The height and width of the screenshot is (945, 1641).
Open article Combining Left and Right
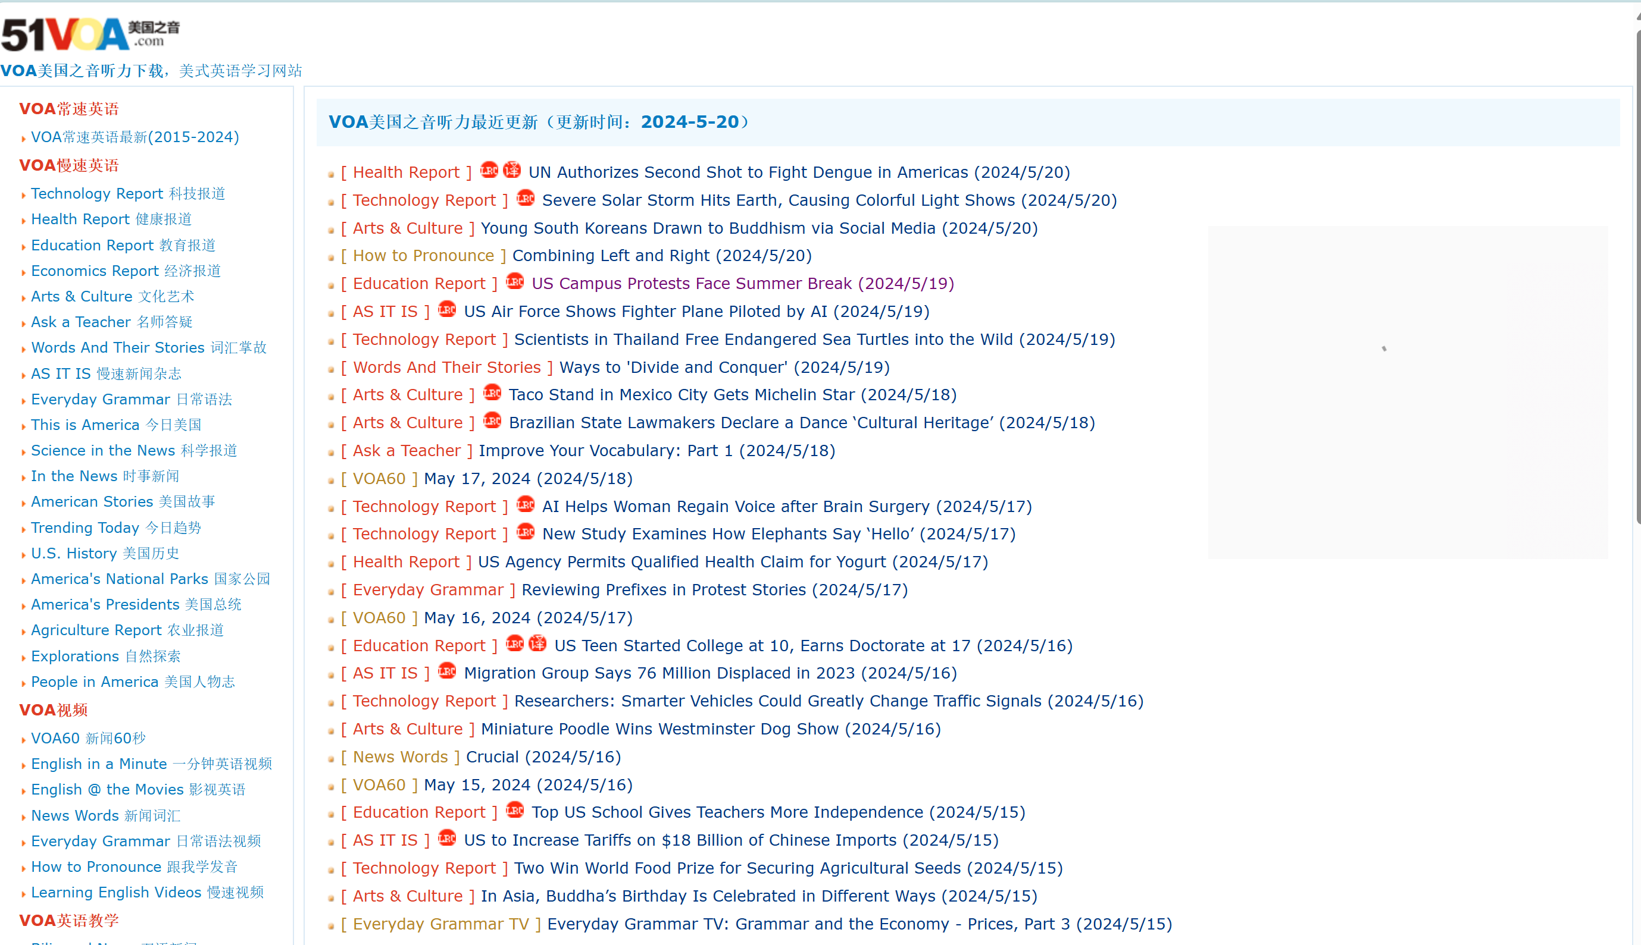point(662,256)
